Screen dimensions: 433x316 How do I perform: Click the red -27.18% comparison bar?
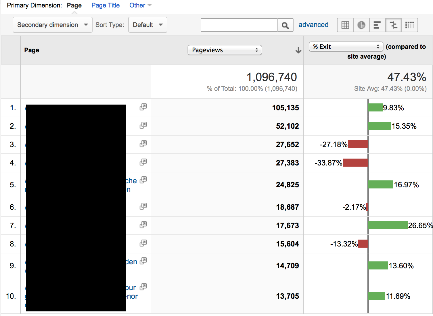(358, 144)
